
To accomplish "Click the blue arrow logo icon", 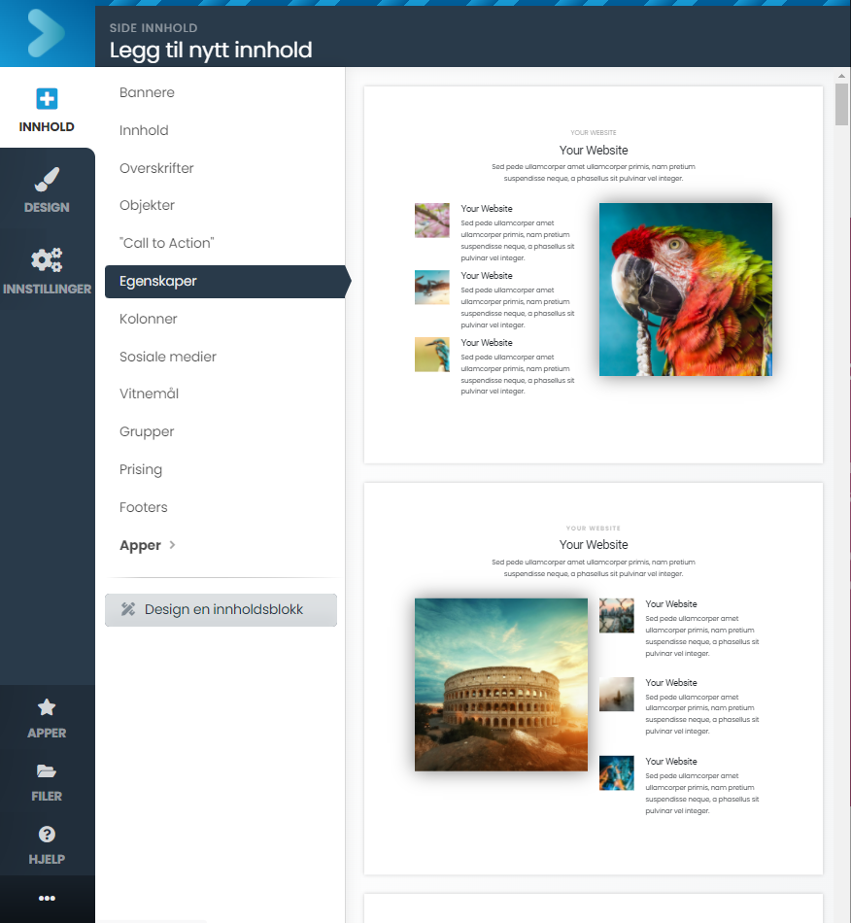I will click(x=47, y=33).
